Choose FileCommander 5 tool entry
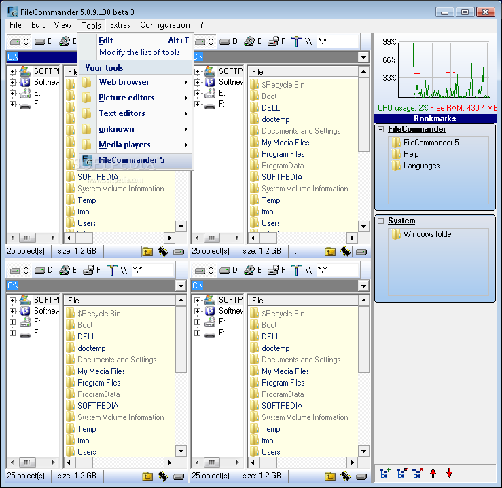This screenshot has height=488, width=502. tap(135, 161)
